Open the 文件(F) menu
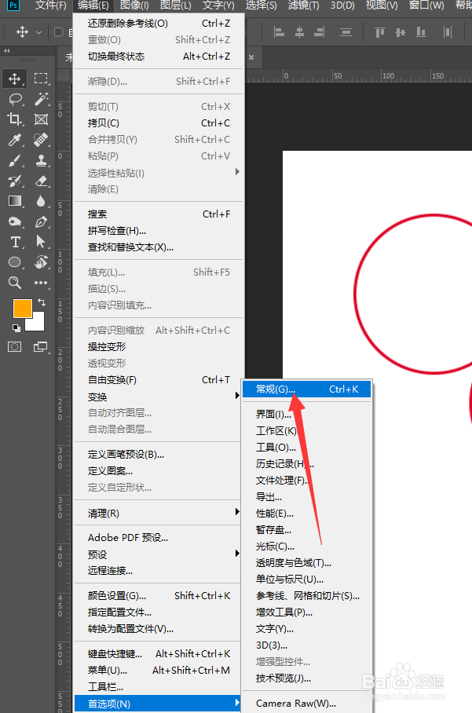This screenshot has height=713, width=472. [51, 5]
